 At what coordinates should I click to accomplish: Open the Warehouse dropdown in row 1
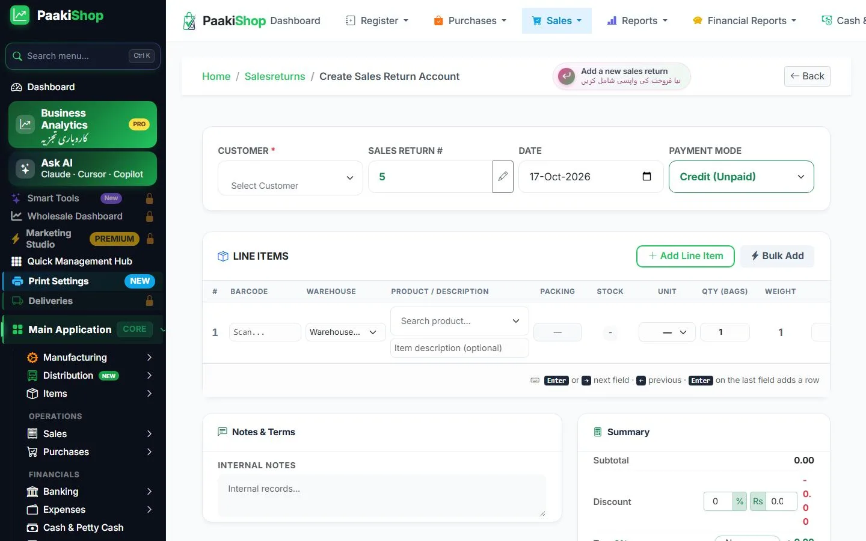pos(345,332)
